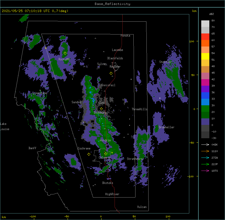Screen dimensions: 225x220
Task: Click the 2021/05/25 07:10:18 UTC timestamp
Action: tap(26, 11)
